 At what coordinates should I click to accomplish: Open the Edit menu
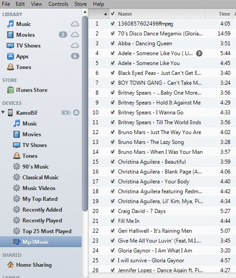tap(20, 4)
